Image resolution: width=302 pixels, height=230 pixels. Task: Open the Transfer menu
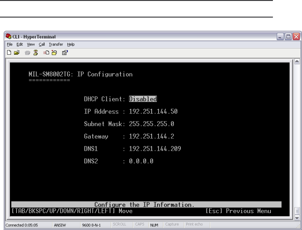[x=56, y=44]
